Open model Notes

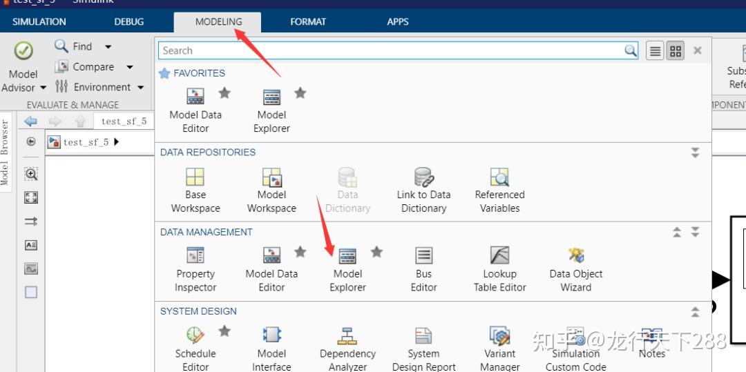[652, 342]
